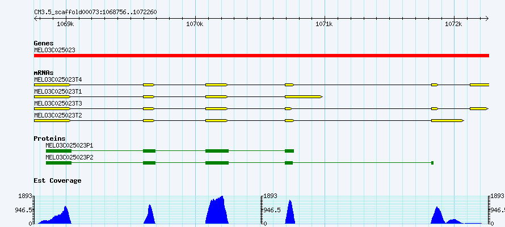
Task: Click the left arrowhead of the ruler
Action: click(36, 18)
